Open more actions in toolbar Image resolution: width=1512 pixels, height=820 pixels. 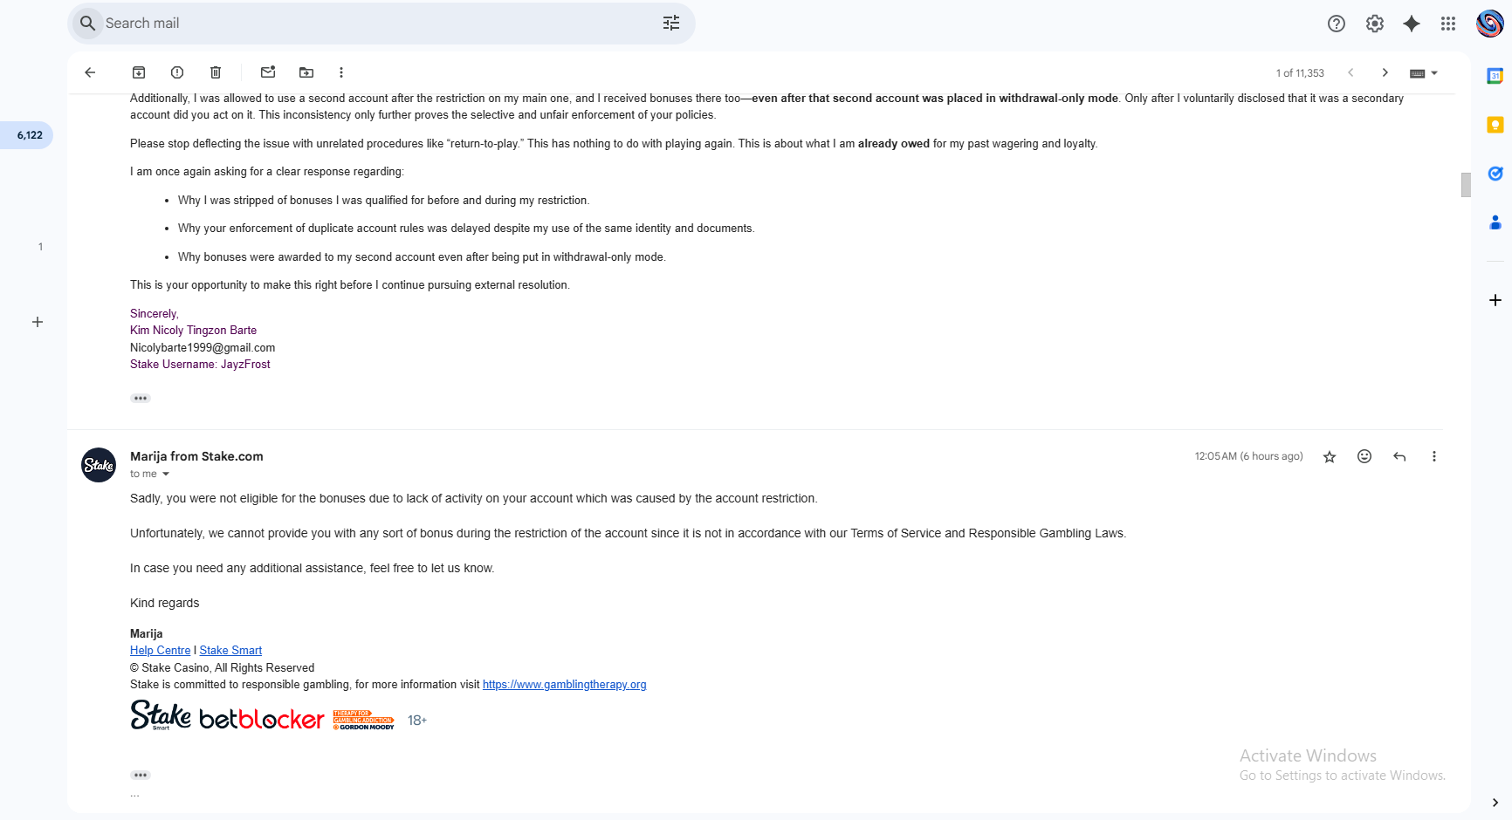pos(341,72)
